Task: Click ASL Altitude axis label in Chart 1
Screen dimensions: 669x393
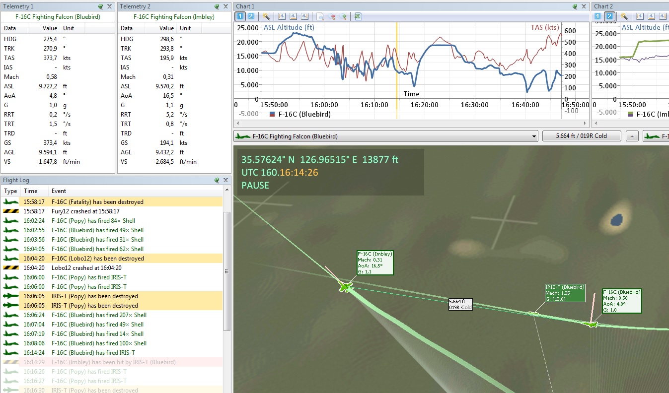Action: pos(289,27)
